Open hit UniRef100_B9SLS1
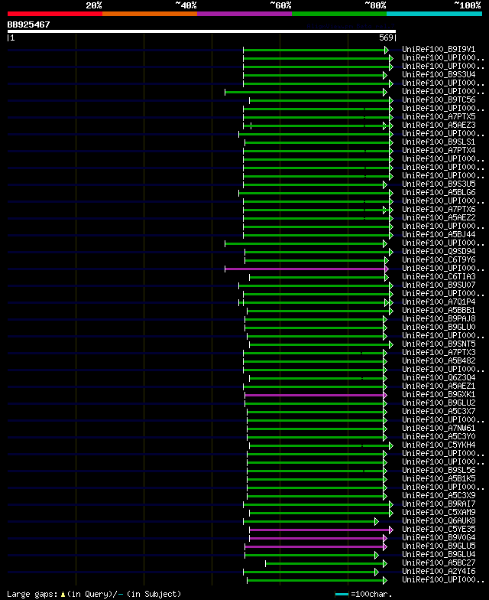 click(x=439, y=142)
